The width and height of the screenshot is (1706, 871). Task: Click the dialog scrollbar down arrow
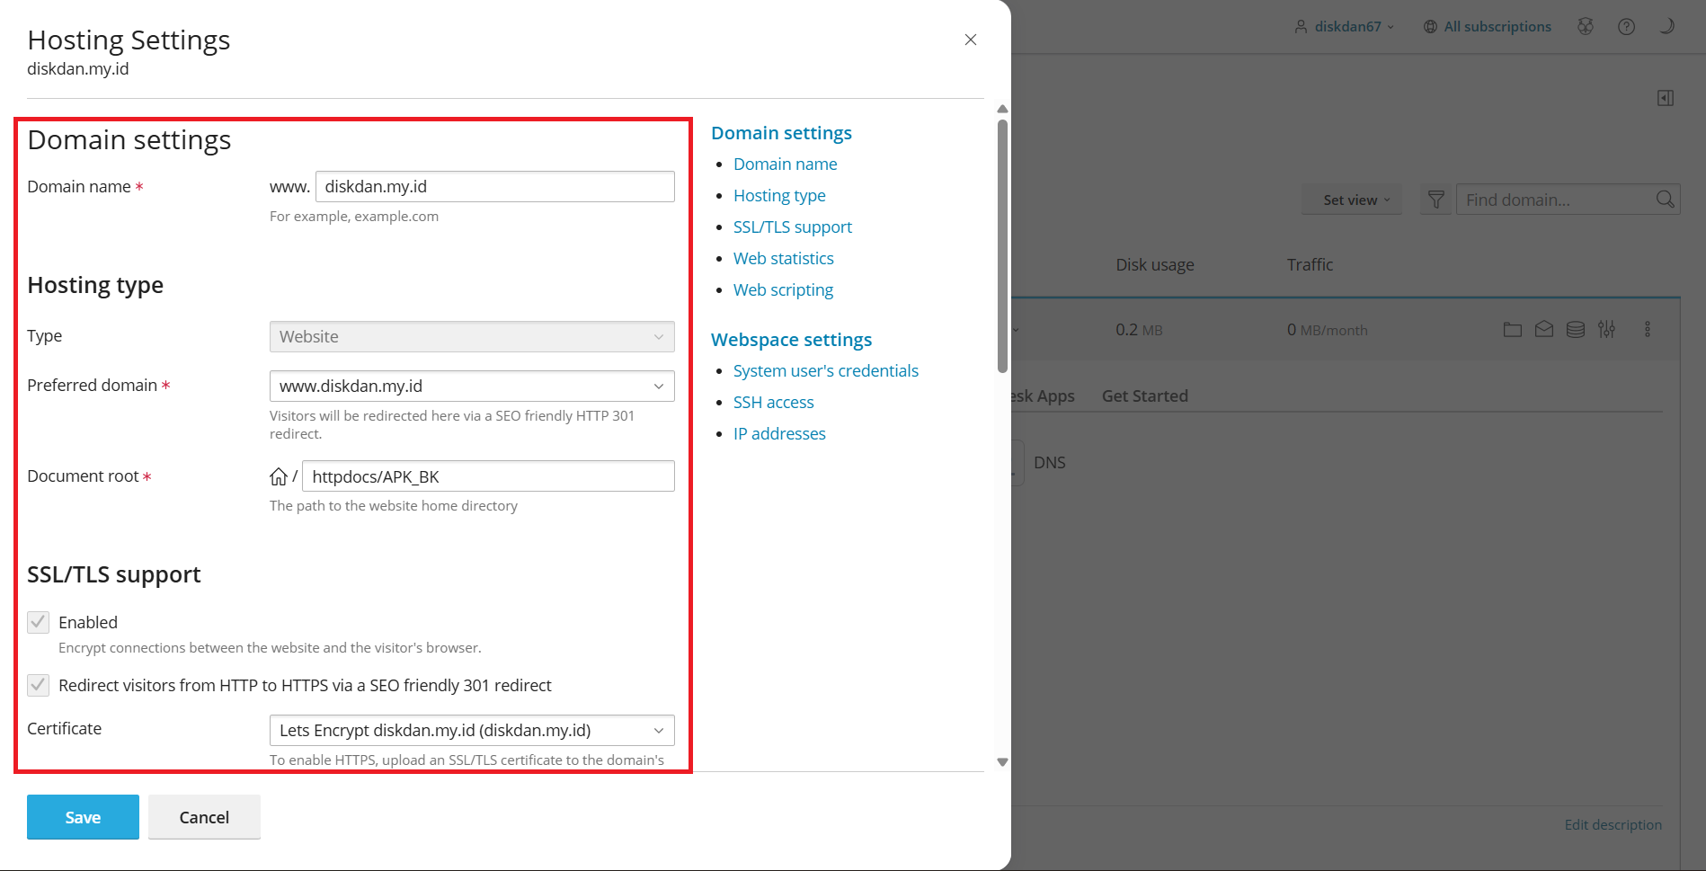point(1002,762)
